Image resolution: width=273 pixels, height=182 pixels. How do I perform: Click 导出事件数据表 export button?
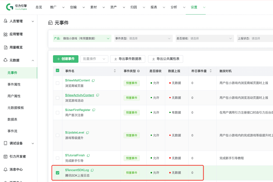pyautogui.click(x=128, y=59)
